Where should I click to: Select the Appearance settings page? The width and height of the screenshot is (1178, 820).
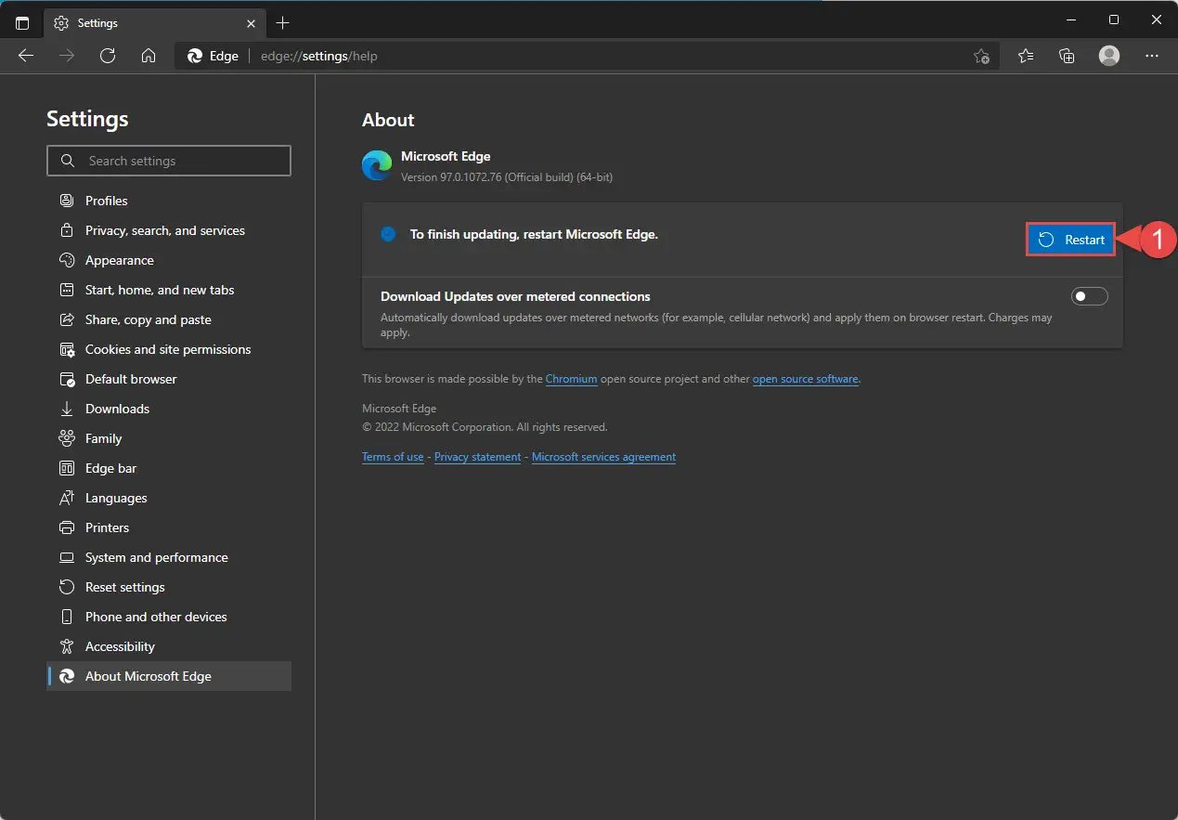(x=169, y=260)
